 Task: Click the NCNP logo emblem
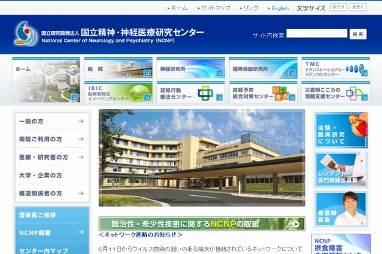[x=26, y=34]
